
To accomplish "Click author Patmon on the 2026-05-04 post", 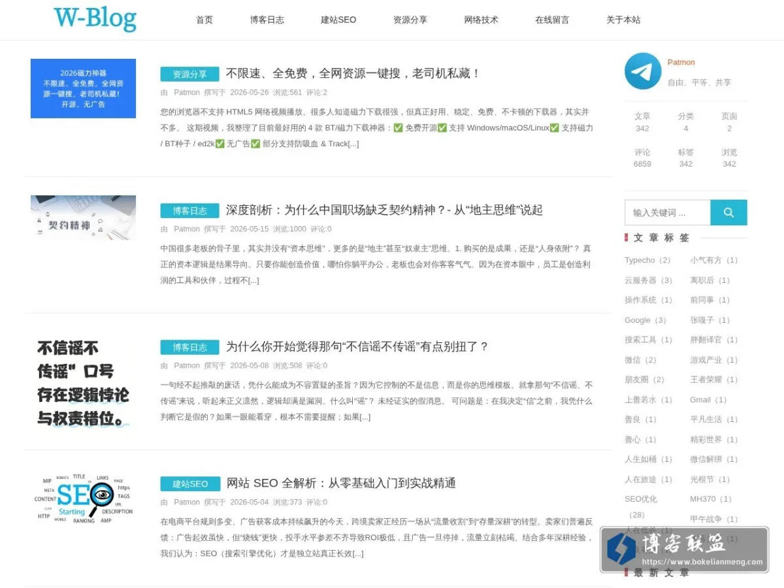I will point(187,502).
